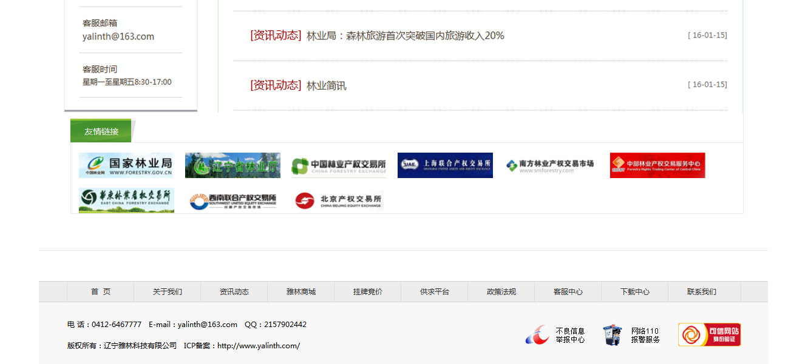Select 挂牌竞价 footer menu item

pyautogui.click(x=368, y=292)
